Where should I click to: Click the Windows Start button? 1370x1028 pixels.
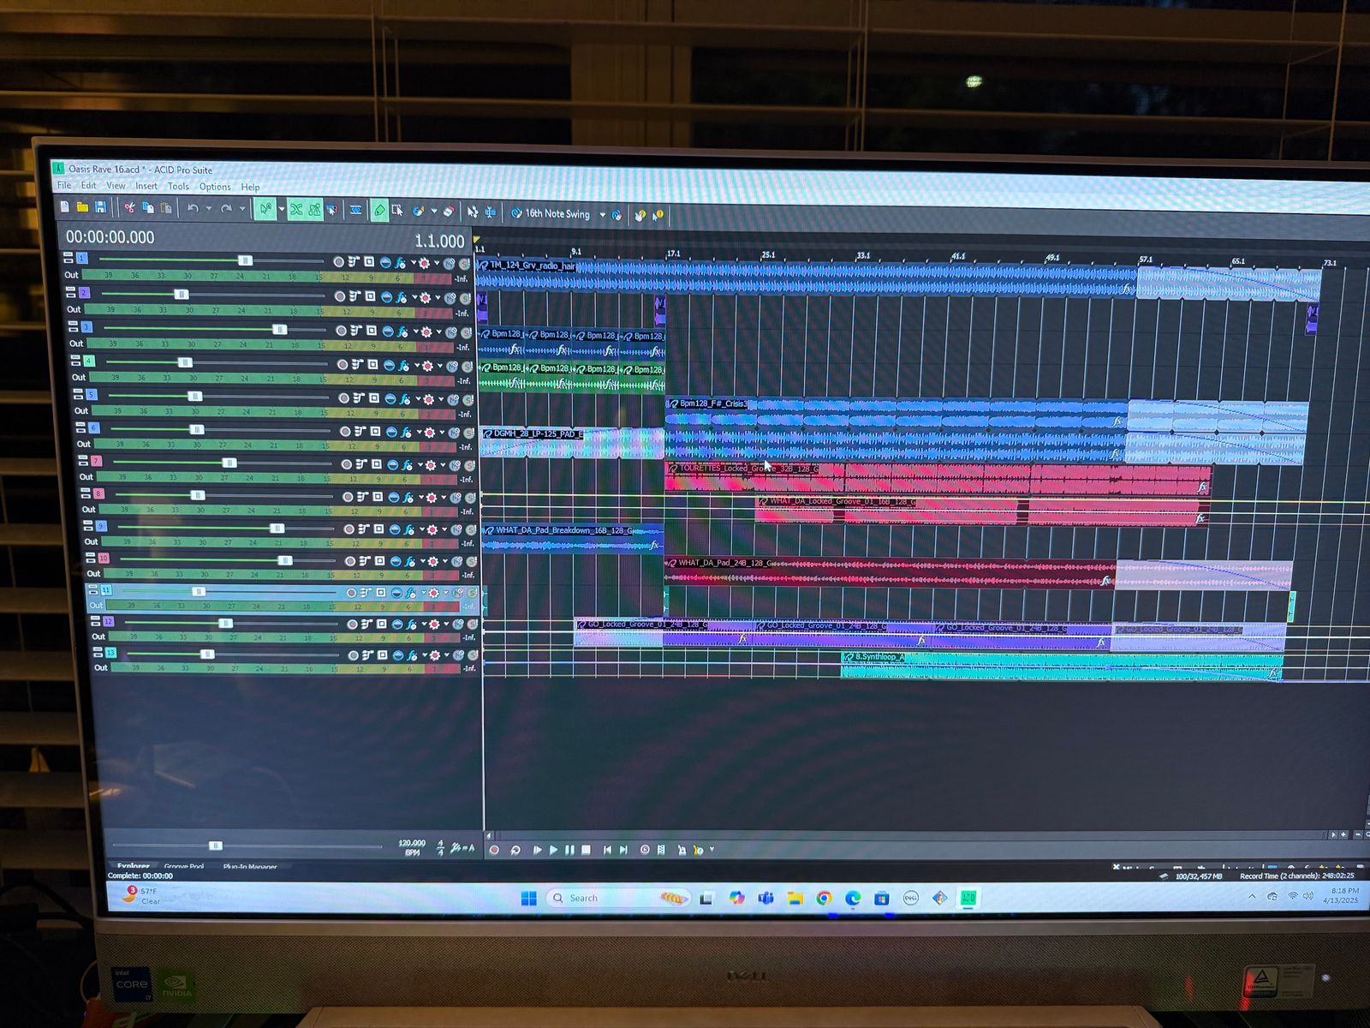[x=529, y=898]
